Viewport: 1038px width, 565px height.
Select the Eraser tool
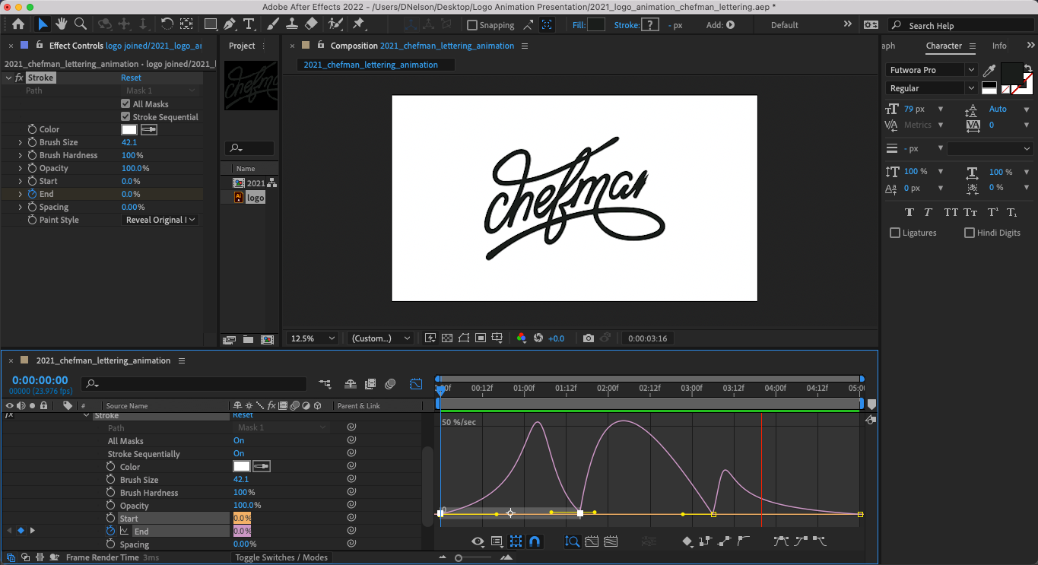310,24
